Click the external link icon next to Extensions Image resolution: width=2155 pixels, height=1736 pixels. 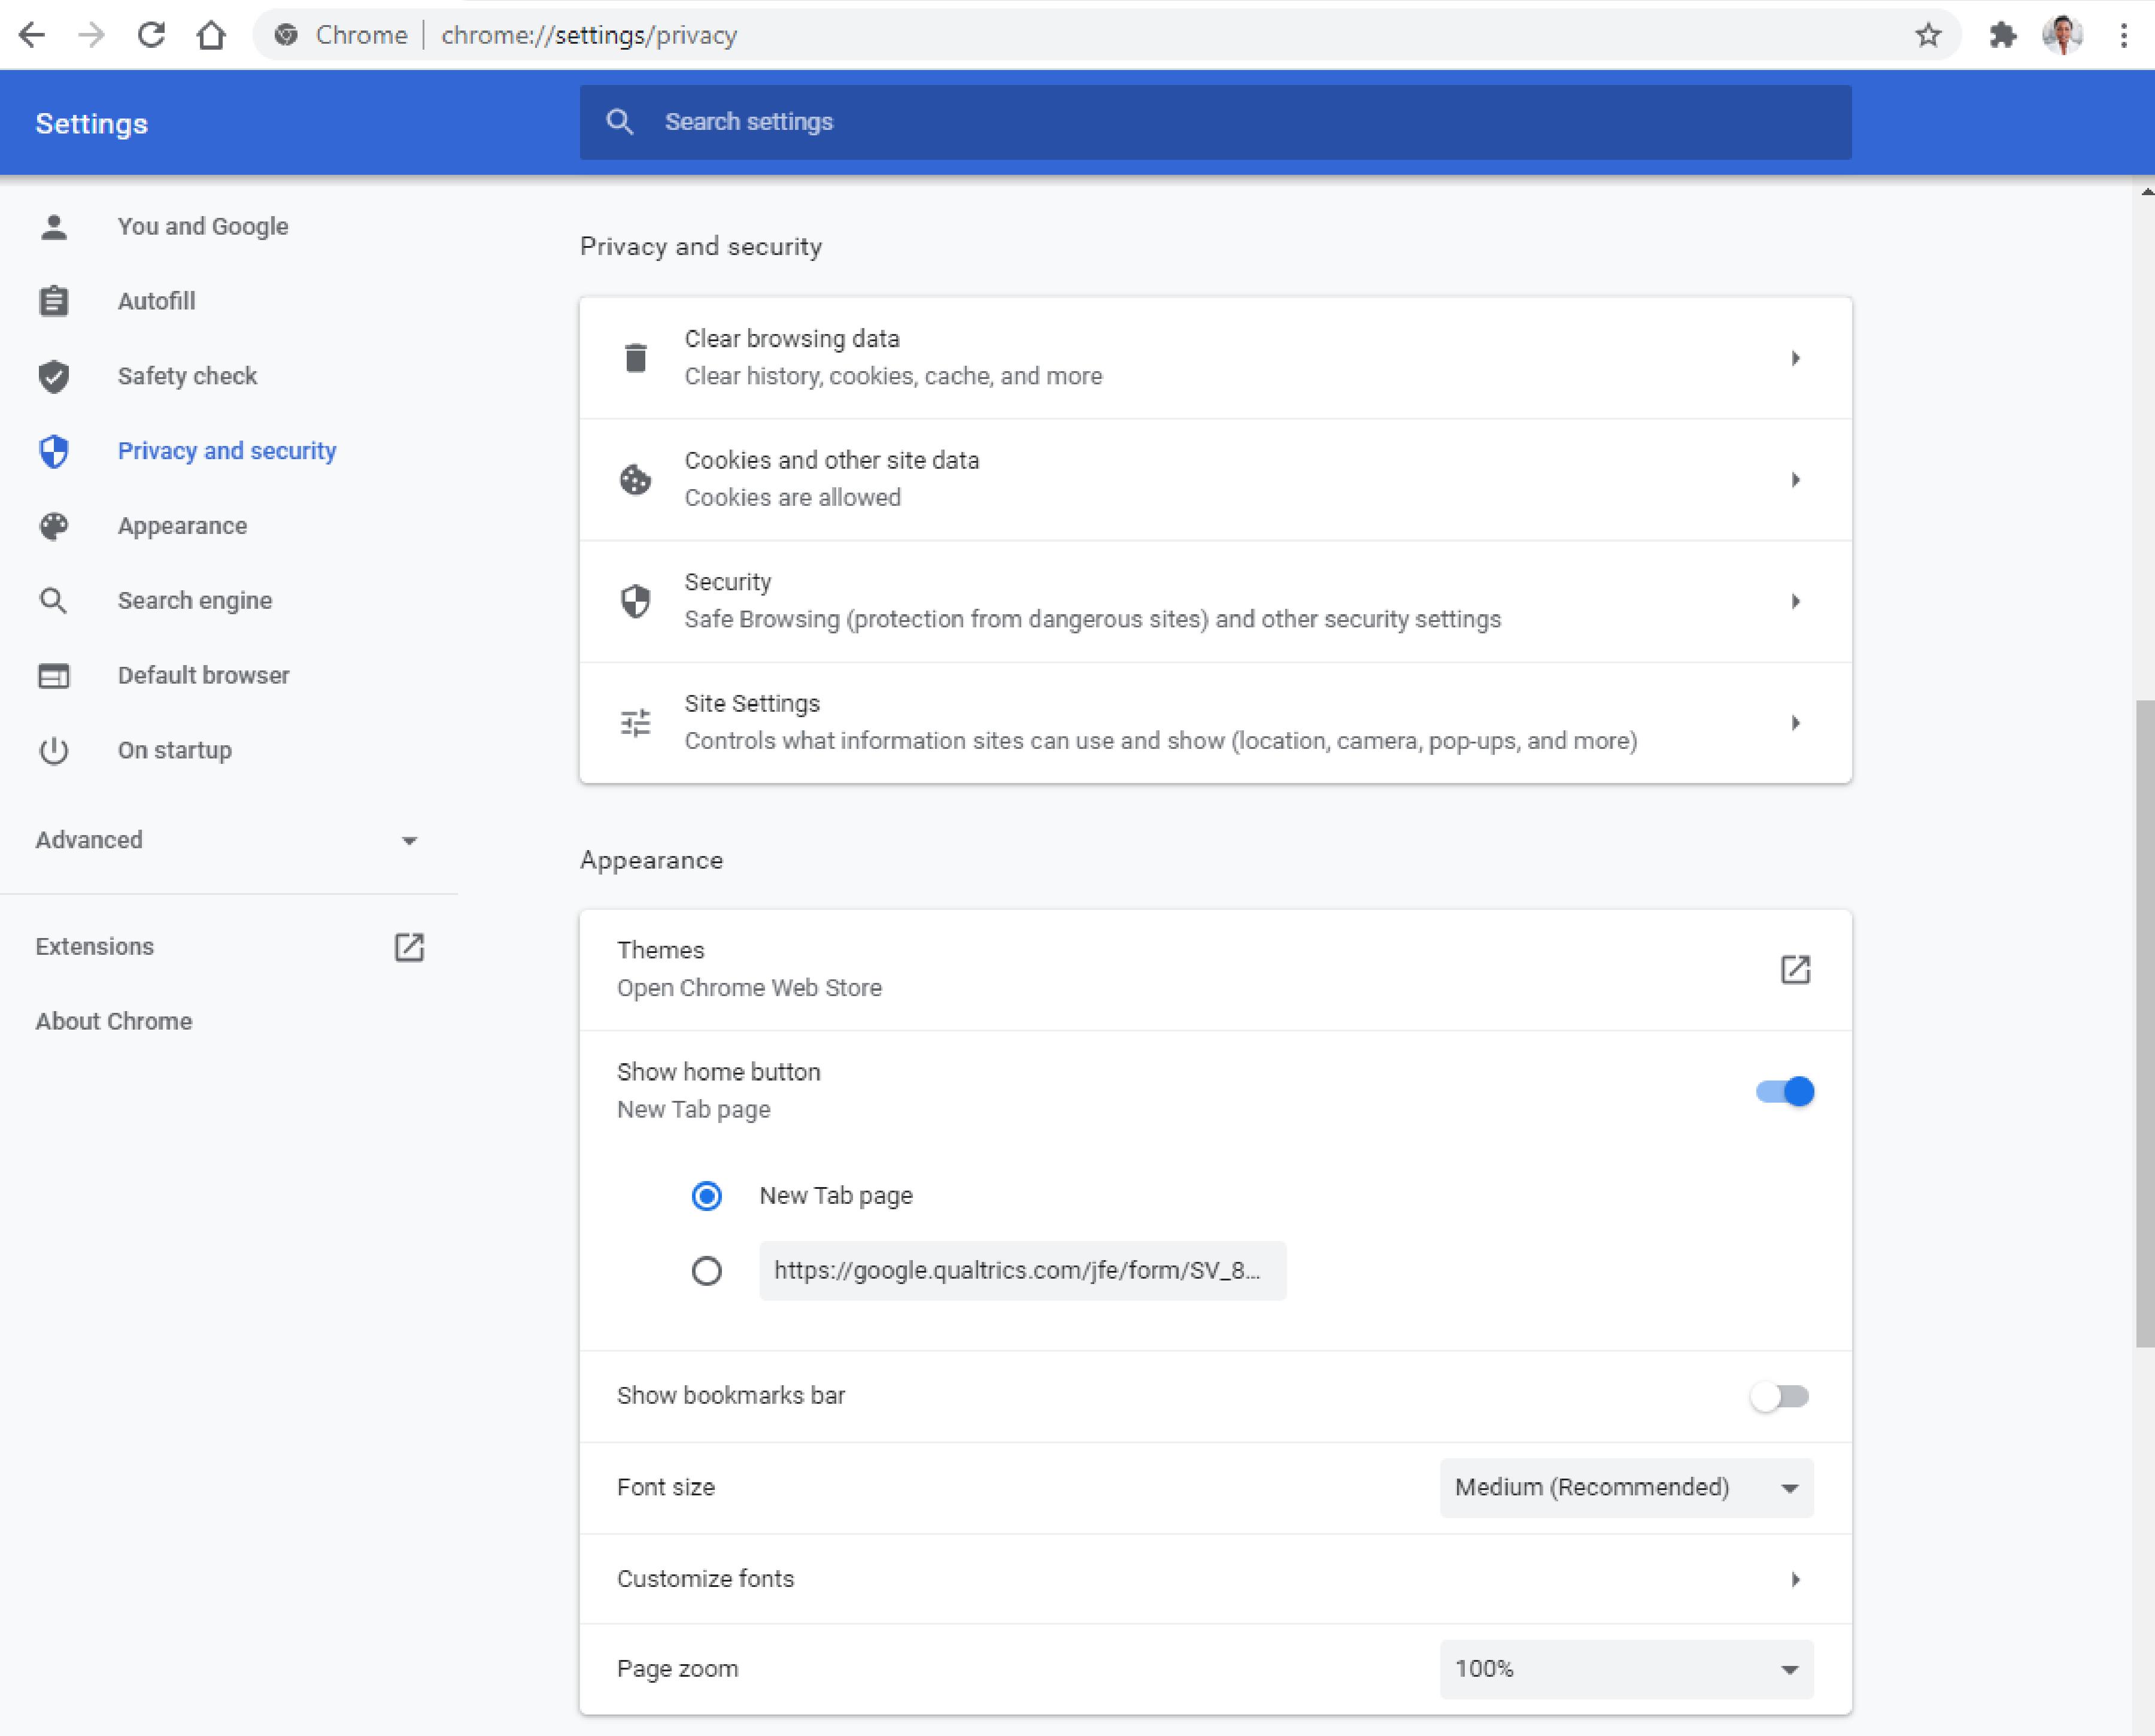409,947
